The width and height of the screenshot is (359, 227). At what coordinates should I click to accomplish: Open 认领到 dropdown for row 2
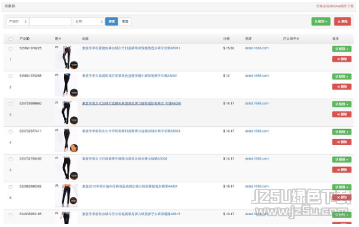click(x=342, y=76)
